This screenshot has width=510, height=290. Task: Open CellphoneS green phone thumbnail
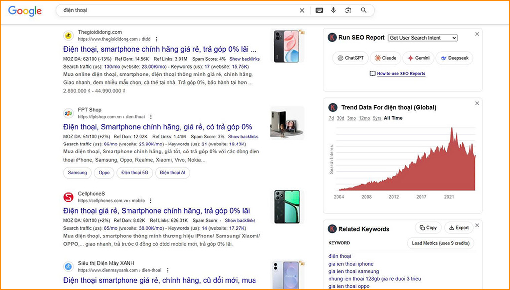(x=287, y=207)
